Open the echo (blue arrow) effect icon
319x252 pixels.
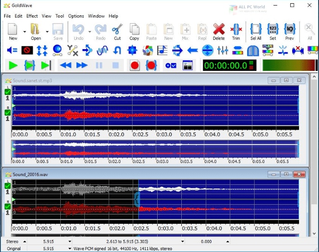pyautogui.click(x=88, y=50)
